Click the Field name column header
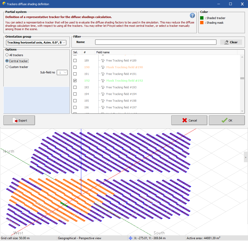Image resolution: width=248 pixels, height=241 pixels. tap(166, 52)
